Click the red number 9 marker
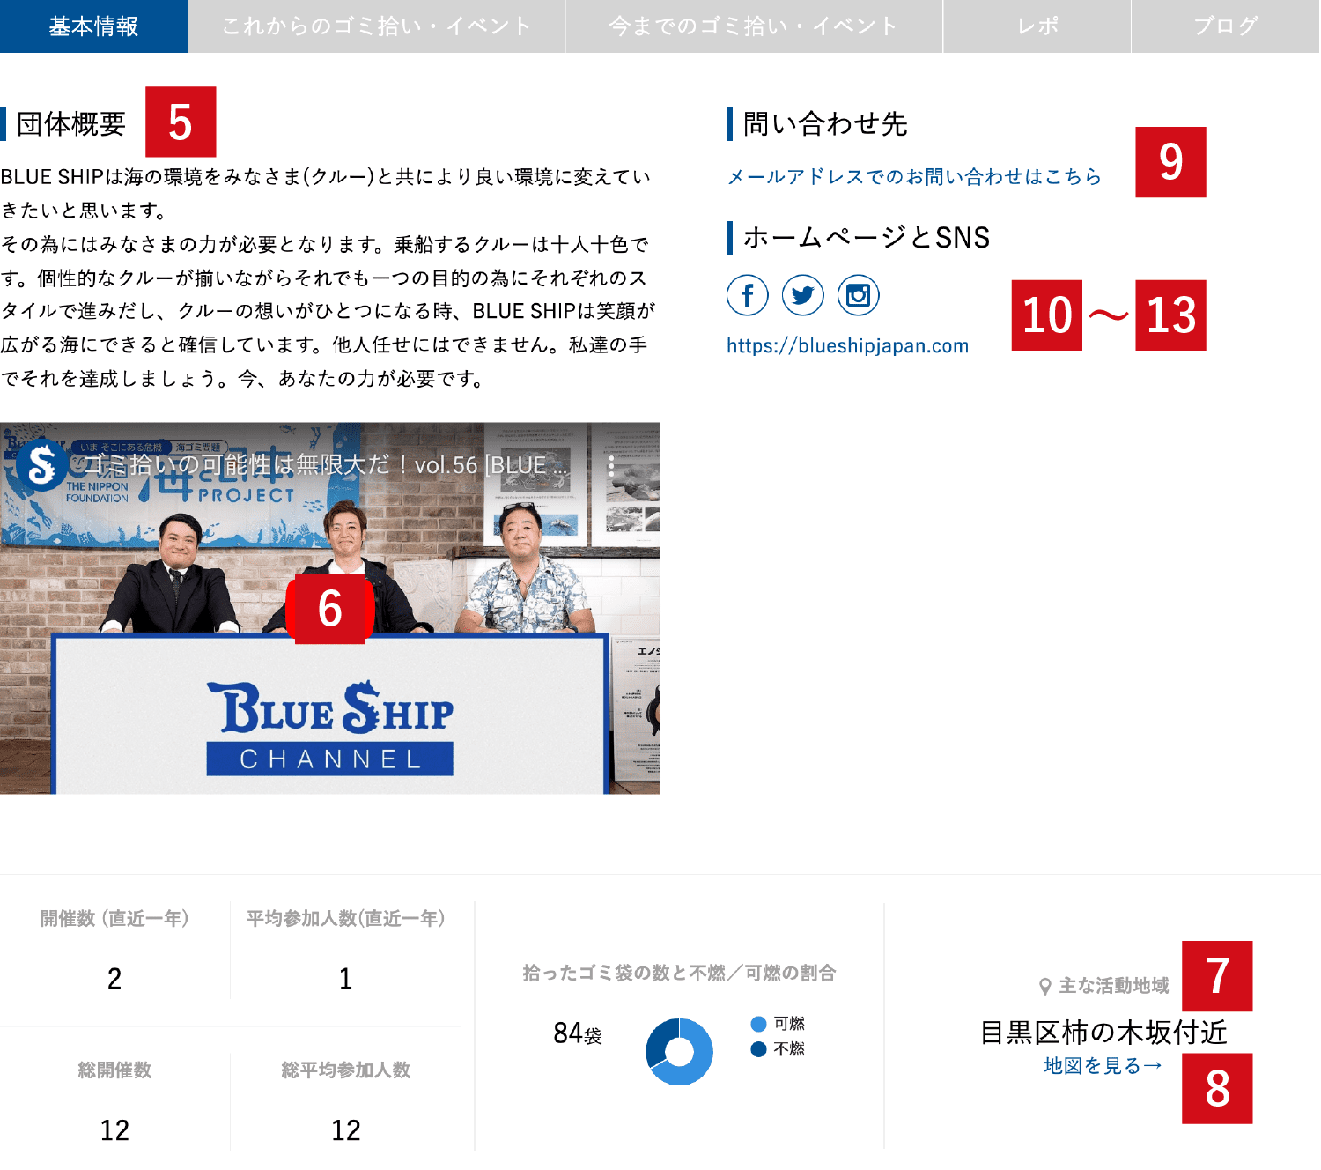 [1170, 162]
